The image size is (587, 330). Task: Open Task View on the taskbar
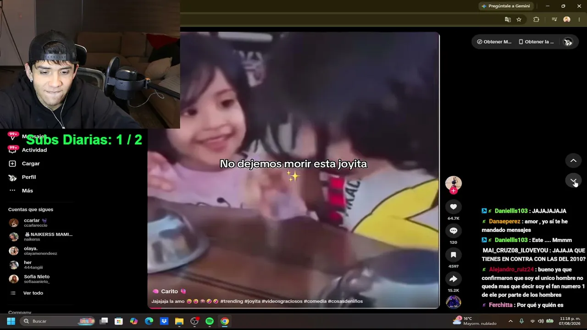[x=104, y=321]
